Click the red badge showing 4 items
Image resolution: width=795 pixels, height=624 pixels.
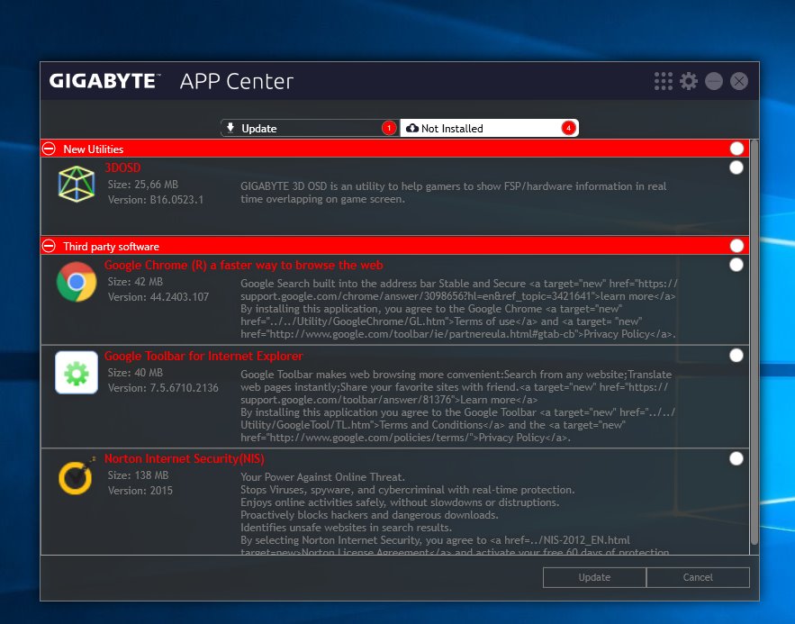[x=569, y=128]
